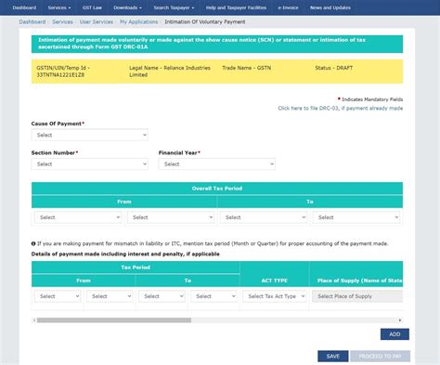Open Section Number dropdown
The width and height of the screenshot is (440, 365).
point(90,164)
